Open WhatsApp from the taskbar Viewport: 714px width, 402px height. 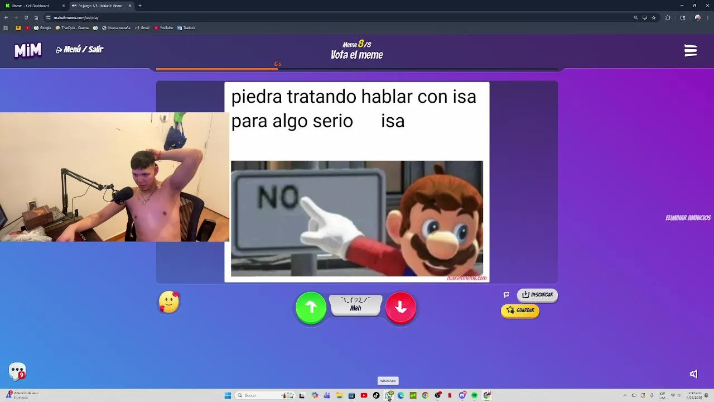(389, 395)
